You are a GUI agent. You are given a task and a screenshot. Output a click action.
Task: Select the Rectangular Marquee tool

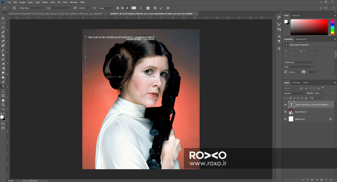pos(3,23)
